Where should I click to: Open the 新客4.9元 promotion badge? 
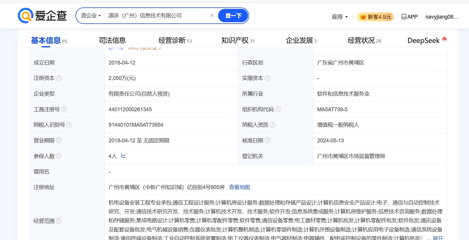point(375,17)
